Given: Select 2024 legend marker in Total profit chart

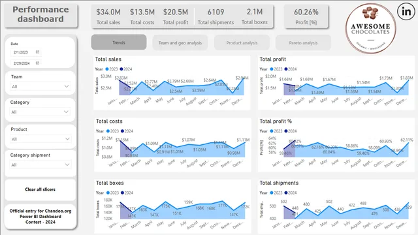Looking at the screenshot, I should (x=286, y=69).
